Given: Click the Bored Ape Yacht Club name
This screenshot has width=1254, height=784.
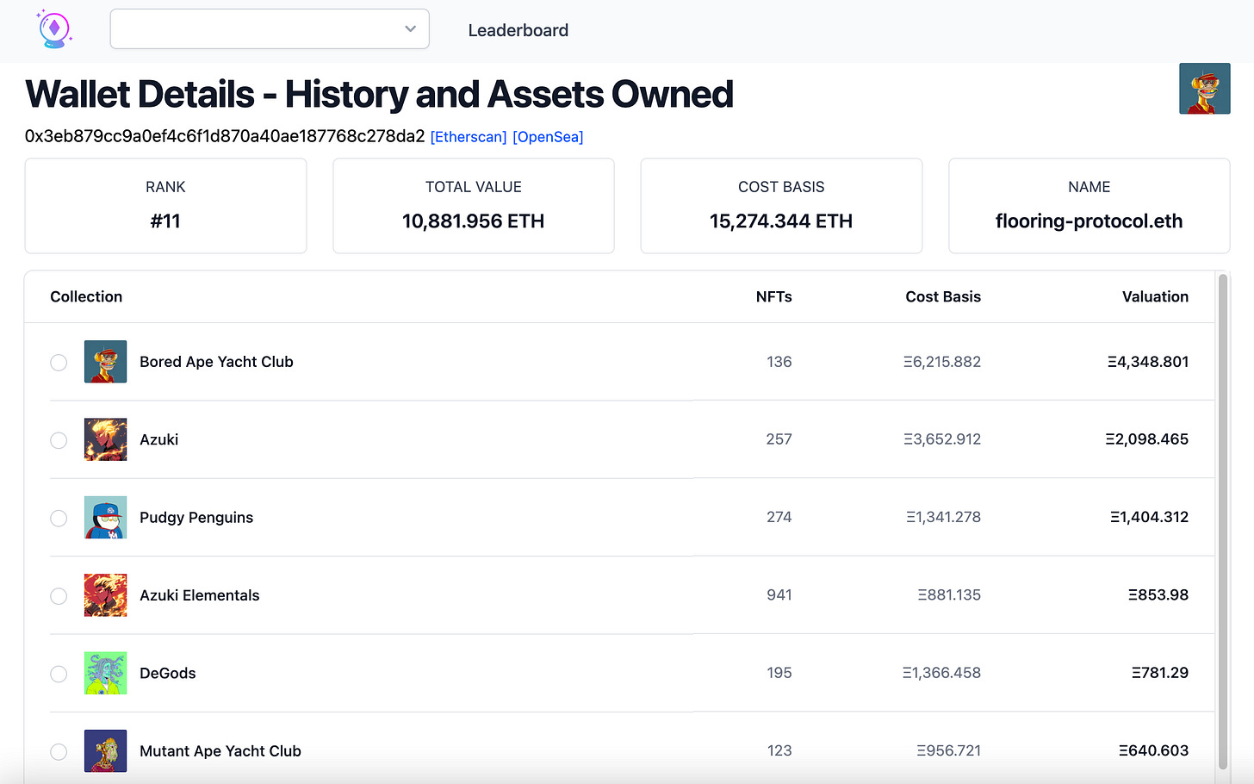Looking at the screenshot, I should click(x=216, y=362).
